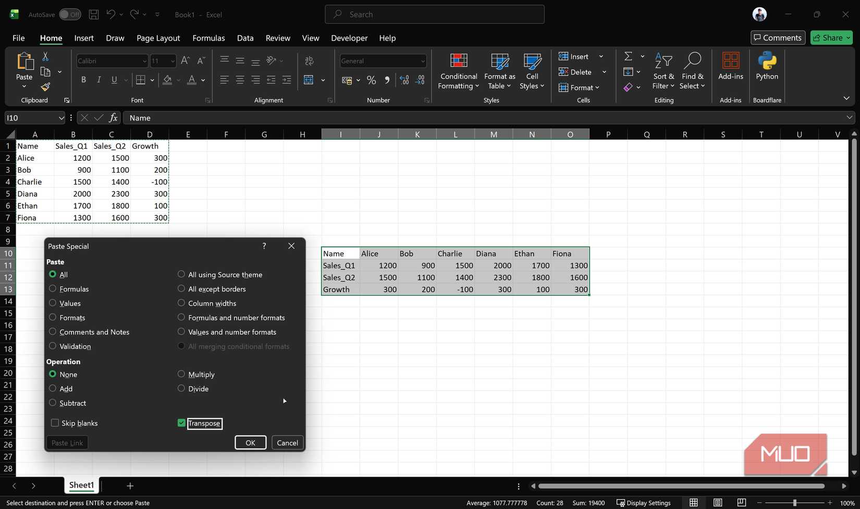Adjust the zoom slider in status bar
Viewport: 860px width, 509px height.
click(794, 503)
